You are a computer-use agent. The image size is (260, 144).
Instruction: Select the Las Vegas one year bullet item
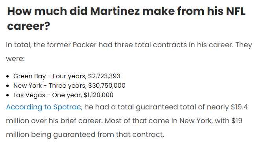pos(63,95)
